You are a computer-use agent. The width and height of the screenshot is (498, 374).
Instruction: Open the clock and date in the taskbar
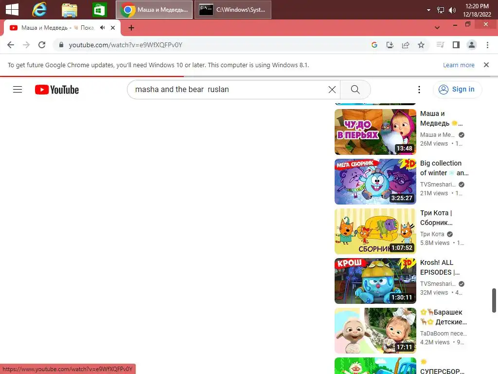click(x=477, y=10)
